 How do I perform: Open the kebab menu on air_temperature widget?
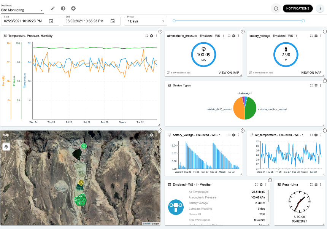pyautogui.click(x=321, y=135)
